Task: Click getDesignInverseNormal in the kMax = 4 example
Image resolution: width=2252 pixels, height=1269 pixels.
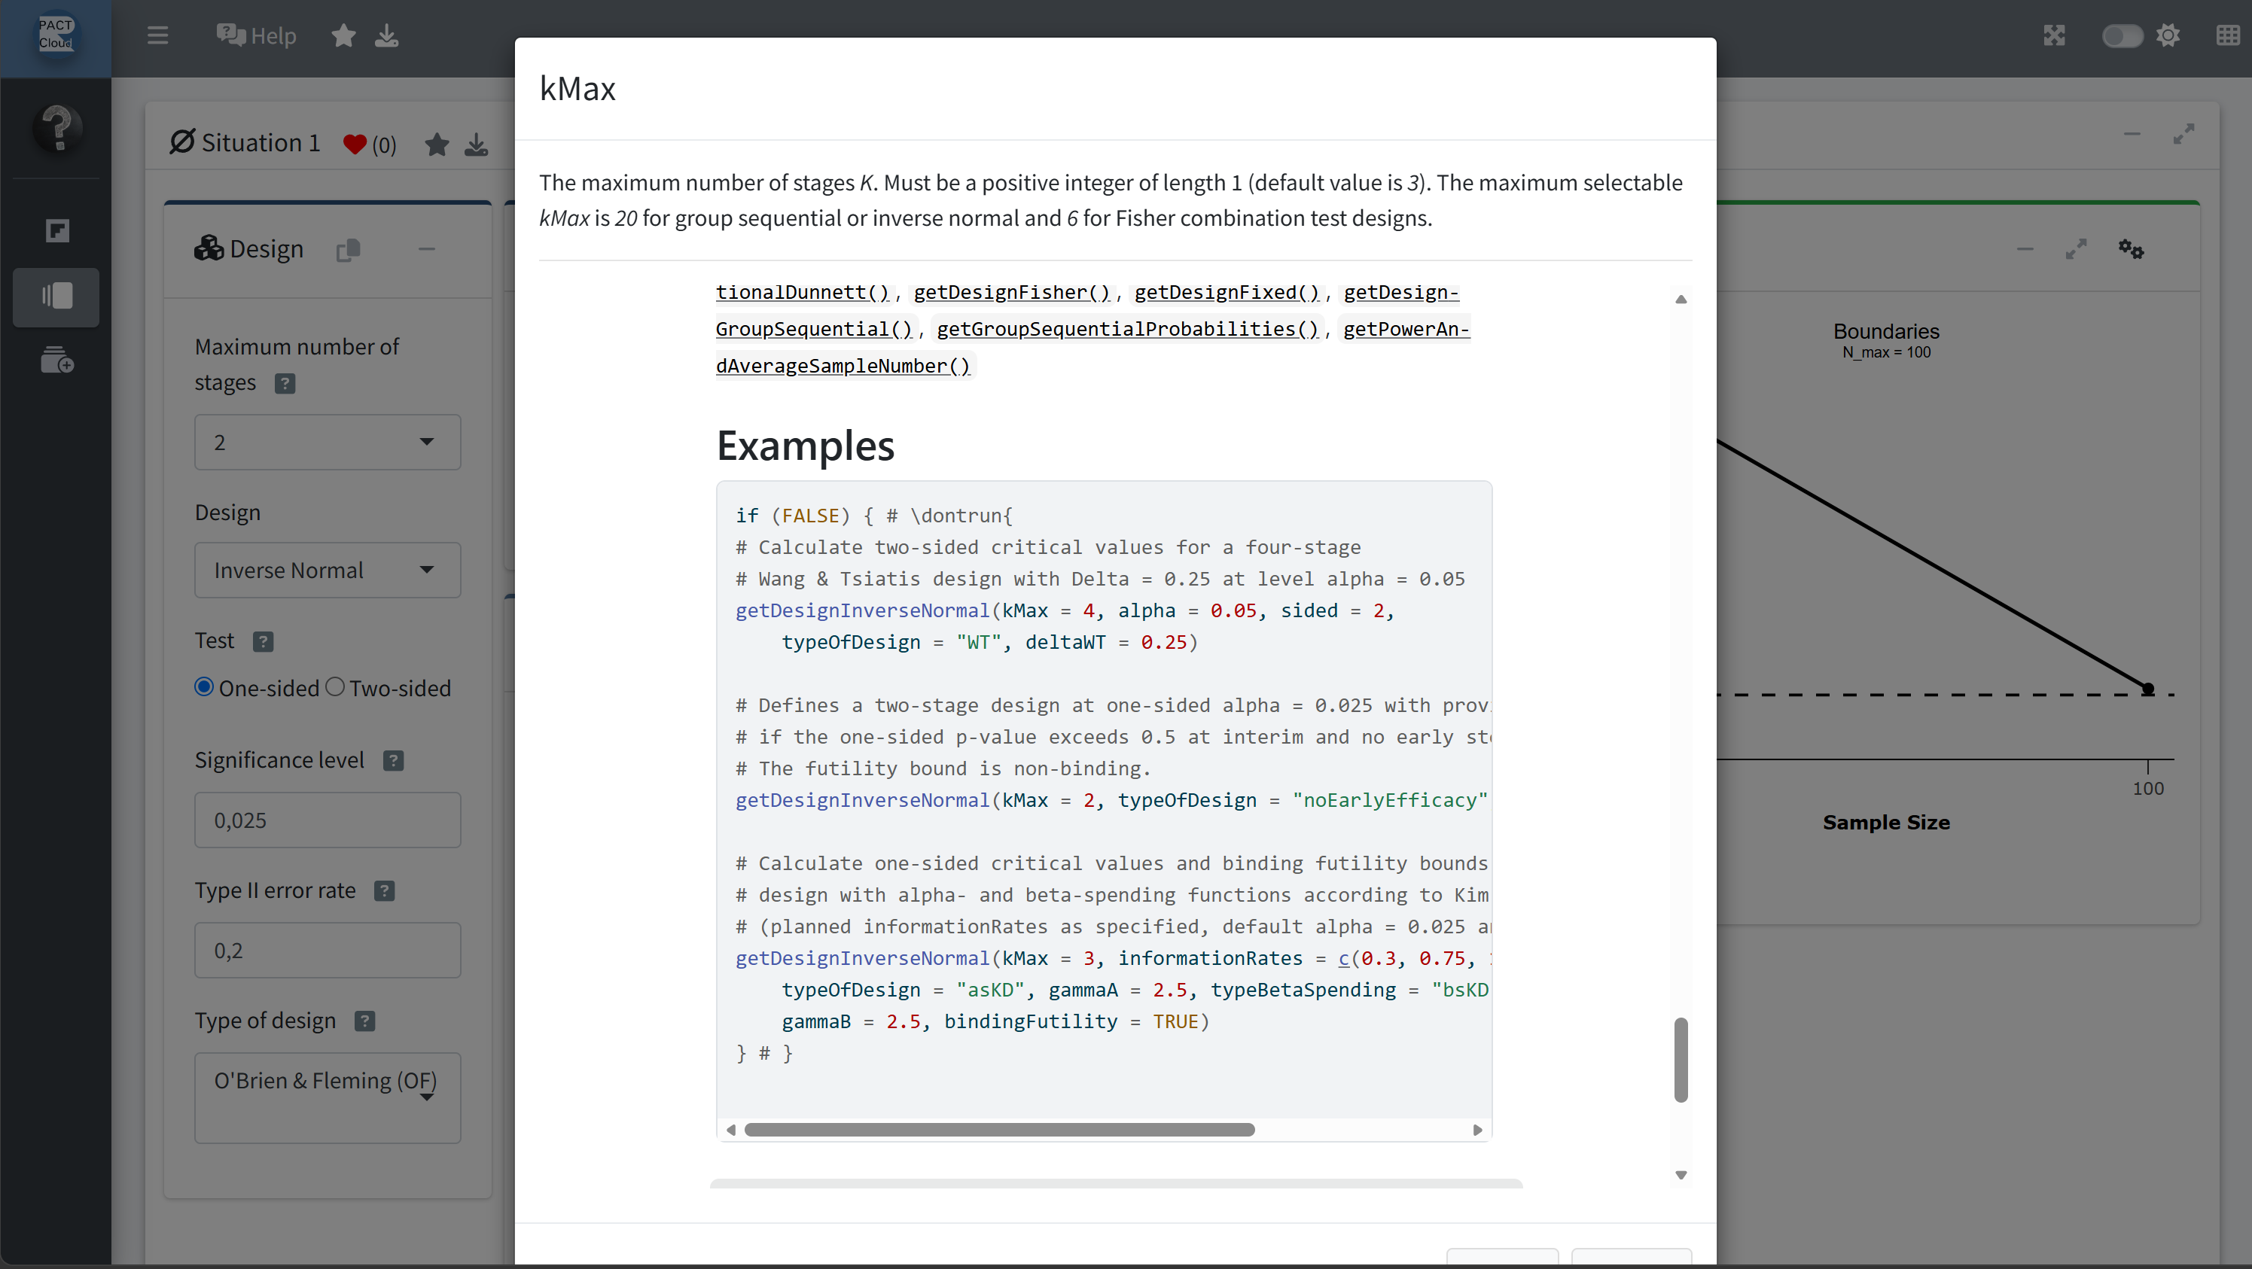Action: tap(862, 610)
